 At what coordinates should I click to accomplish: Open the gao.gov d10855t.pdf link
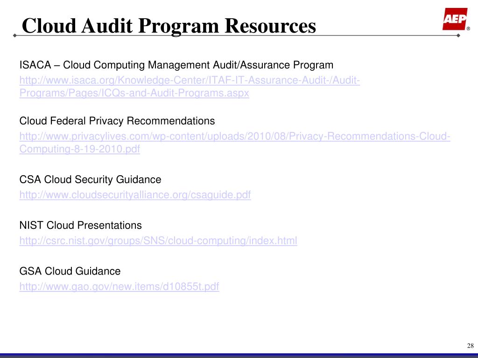119,286
